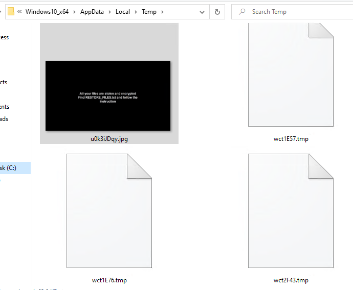
Task: Click the wct1E76.tmp file name label
Action: point(109,280)
